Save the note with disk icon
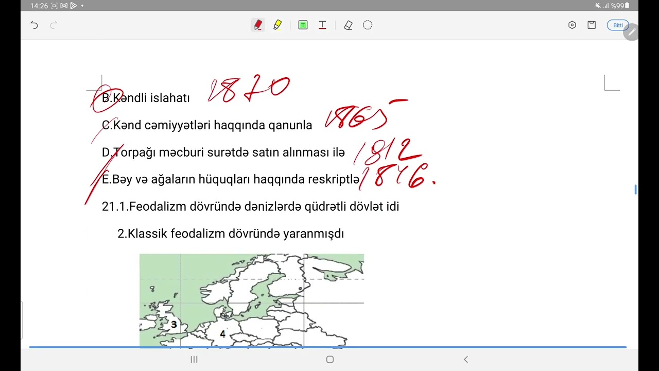The image size is (659, 371). (592, 25)
